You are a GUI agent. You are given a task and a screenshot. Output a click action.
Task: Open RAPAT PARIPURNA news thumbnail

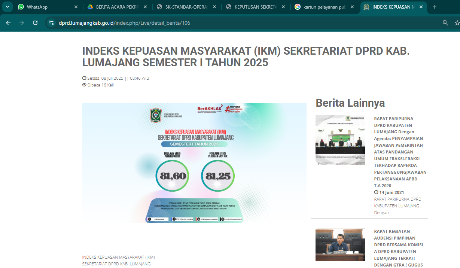tap(340, 140)
